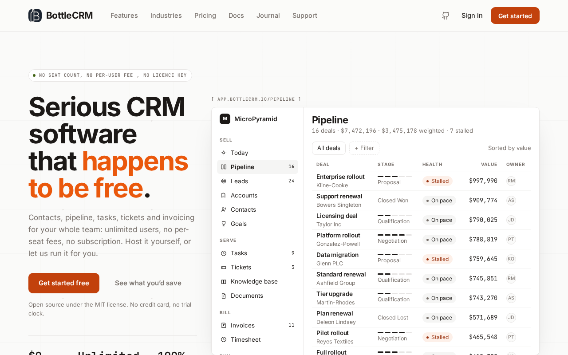
Task: Click PT owner avatar on Platform rollout
Action: point(511,239)
